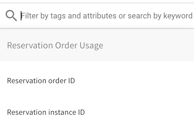The width and height of the screenshot is (194, 121).
Task: Open the Reservation instance ID filter entry
Action: point(97,112)
